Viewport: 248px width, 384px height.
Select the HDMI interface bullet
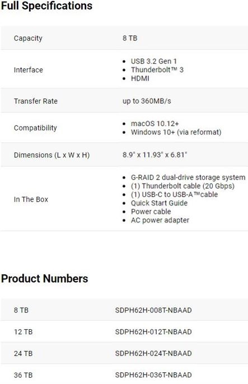pos(140,78)
